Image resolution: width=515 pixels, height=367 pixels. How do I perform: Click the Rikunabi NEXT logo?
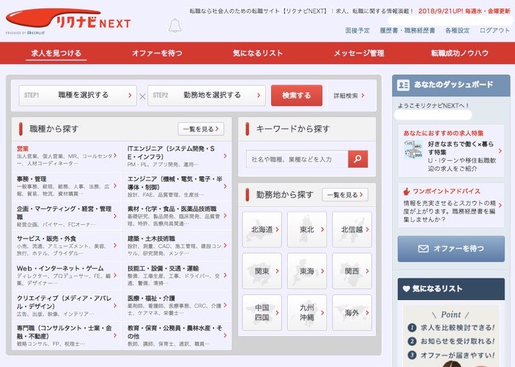pyautogui.click(x=68, y=21)
